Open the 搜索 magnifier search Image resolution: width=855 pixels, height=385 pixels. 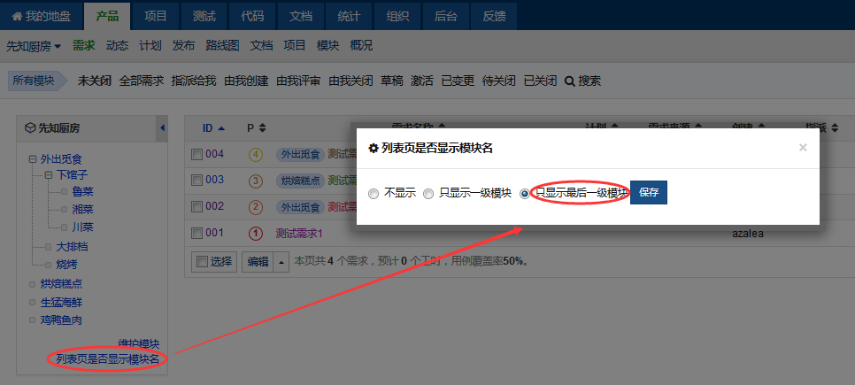click(x=583, y=81)
